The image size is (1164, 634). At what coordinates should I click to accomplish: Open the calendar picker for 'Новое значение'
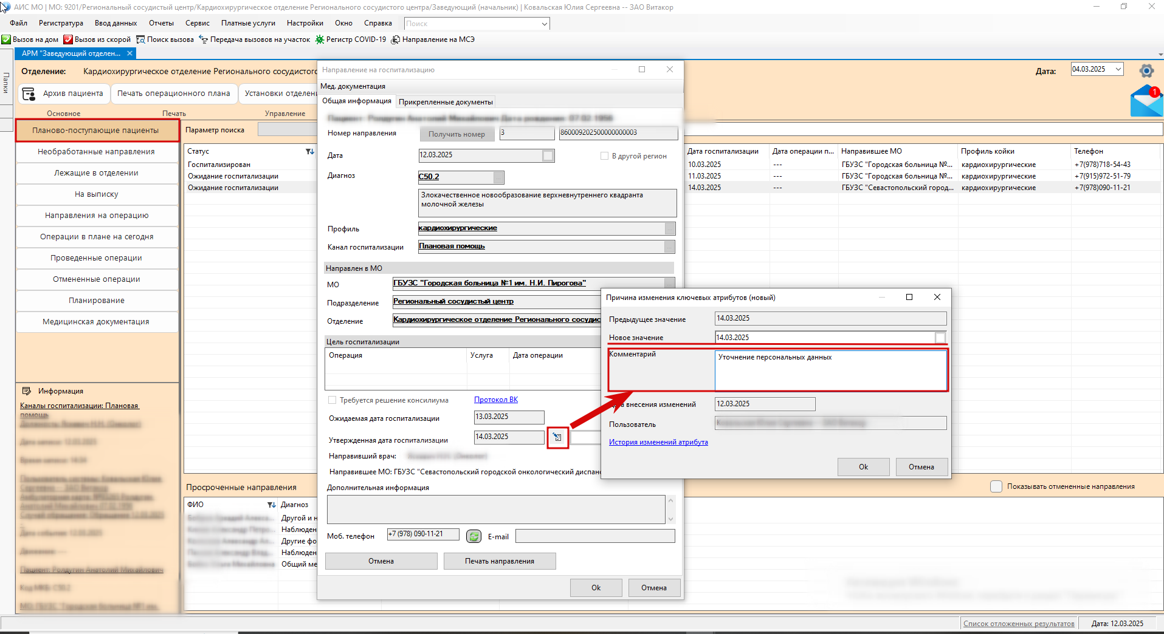[x=940, y=338]
